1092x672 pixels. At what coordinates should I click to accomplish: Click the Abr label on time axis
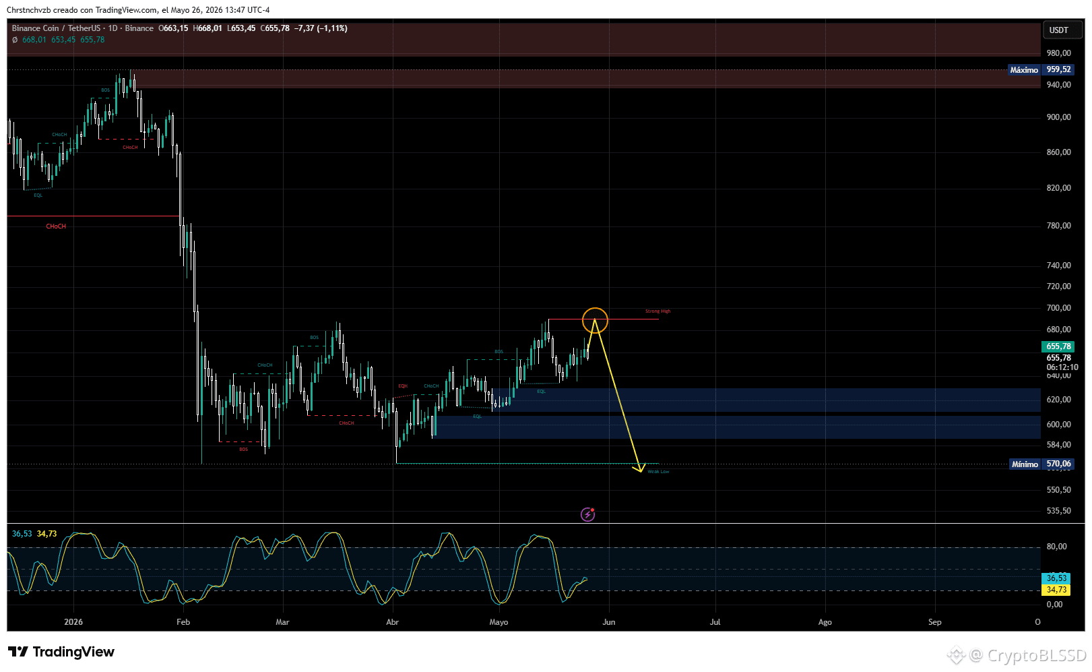click(392, 622)
